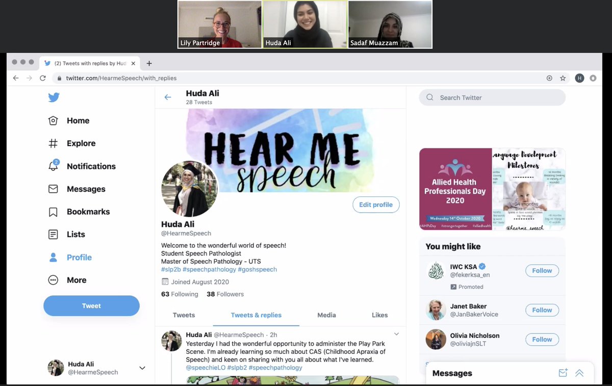Click the #speechpathology hashtag in bio

[209, 269]
